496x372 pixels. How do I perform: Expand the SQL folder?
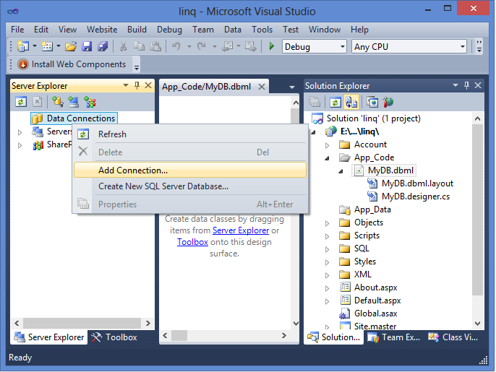[327, 249]
